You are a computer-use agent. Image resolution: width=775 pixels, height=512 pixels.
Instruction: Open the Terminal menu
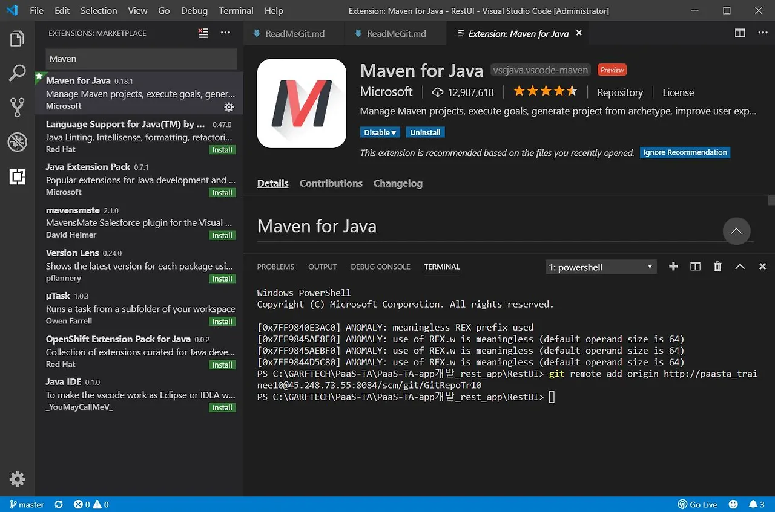coord(236,11)
